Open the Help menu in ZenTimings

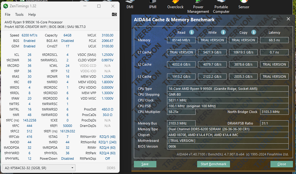pyautogui.click(x=32, y=15)
